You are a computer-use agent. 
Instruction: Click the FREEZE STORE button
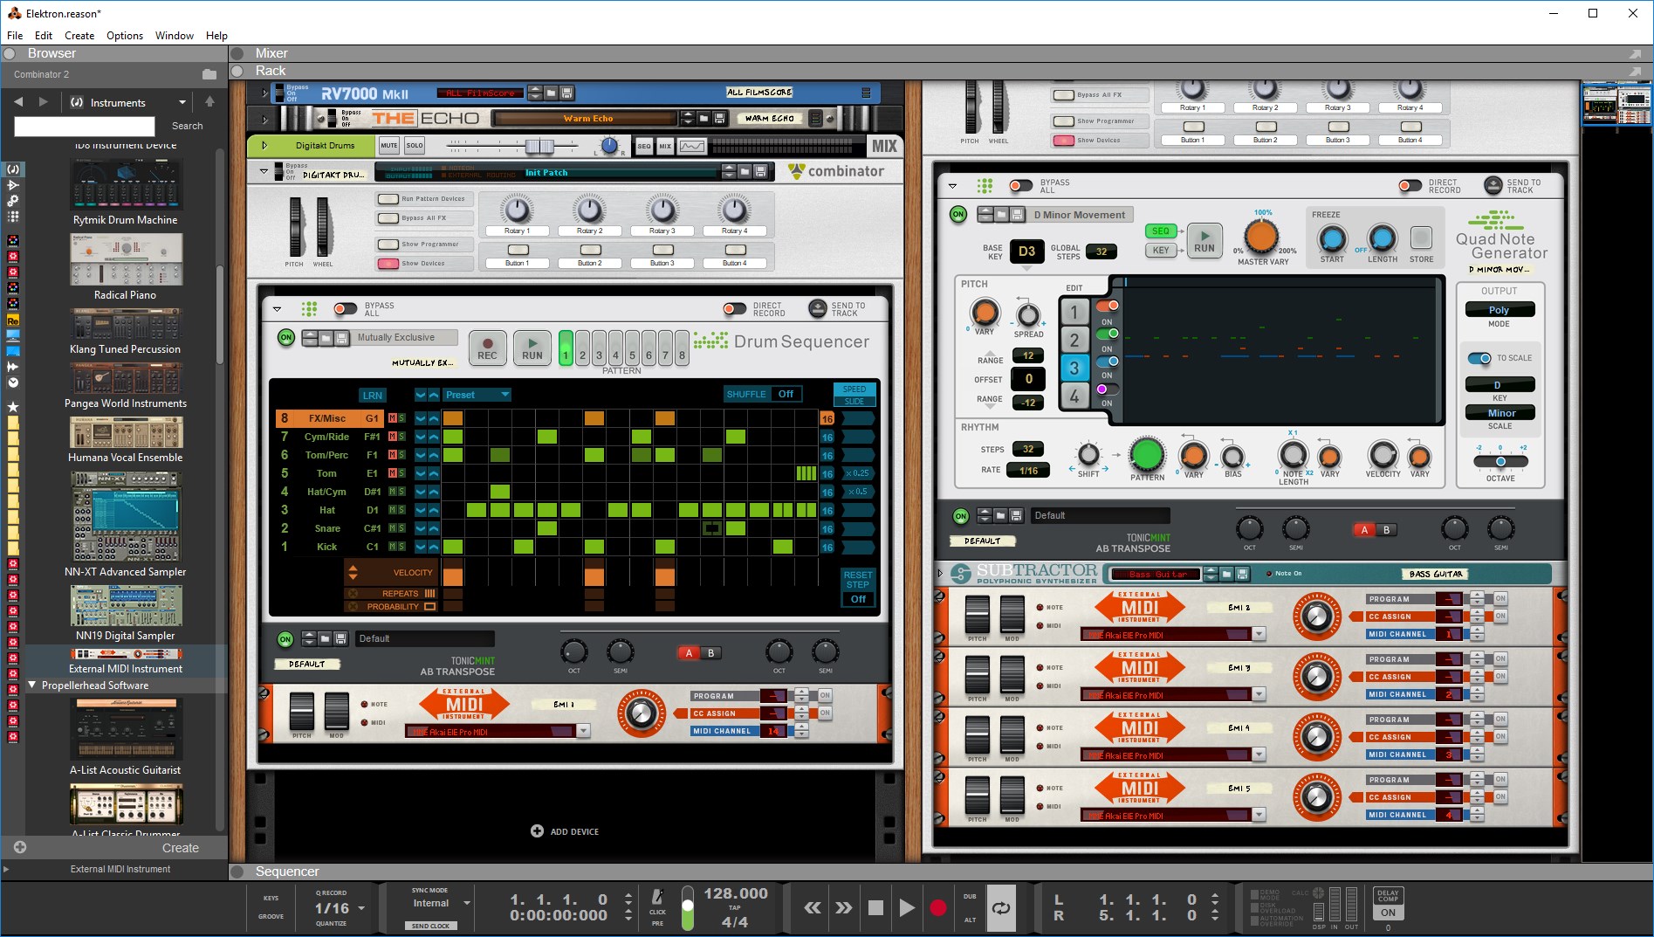pos(1421,238)
